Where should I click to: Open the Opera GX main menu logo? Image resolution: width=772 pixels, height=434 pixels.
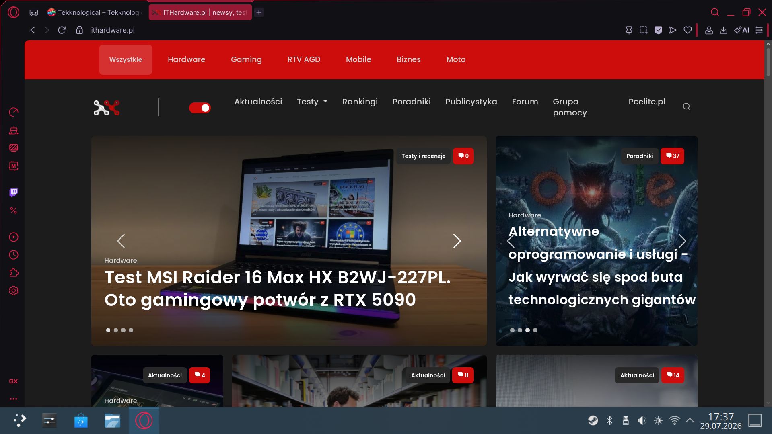coord(13,12)
